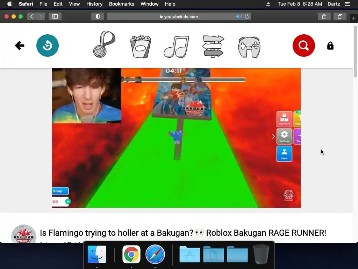Viewport: 358px width, 269px height.
Task: Click the in-video side panel chevron
Action: [x=273, y=137]
